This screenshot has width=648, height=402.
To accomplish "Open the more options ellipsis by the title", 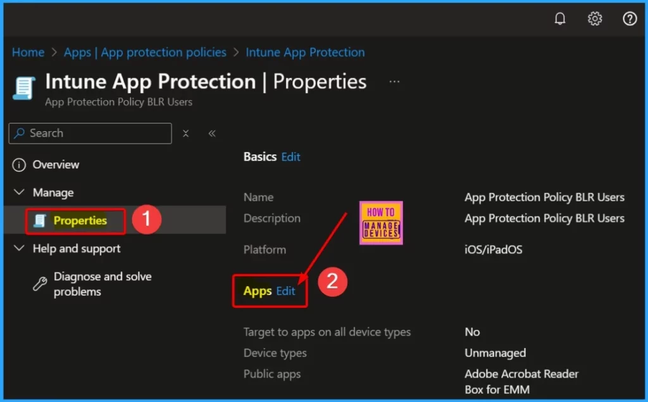I will pyautogui.click(x=394, y=82).
